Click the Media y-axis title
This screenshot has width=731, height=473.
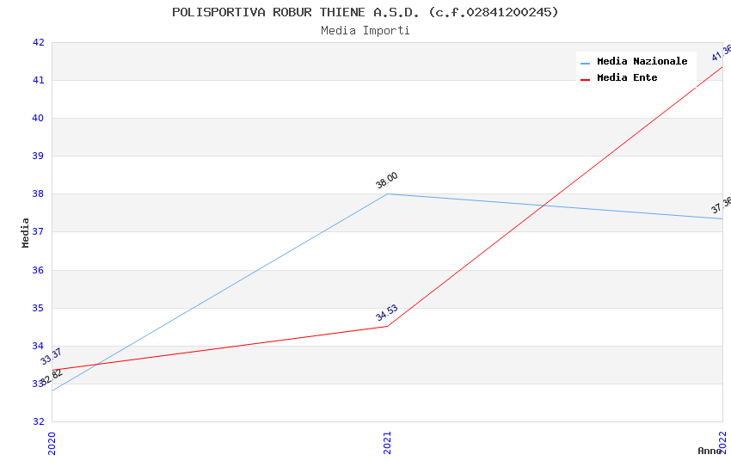click(x=26, y=232)
